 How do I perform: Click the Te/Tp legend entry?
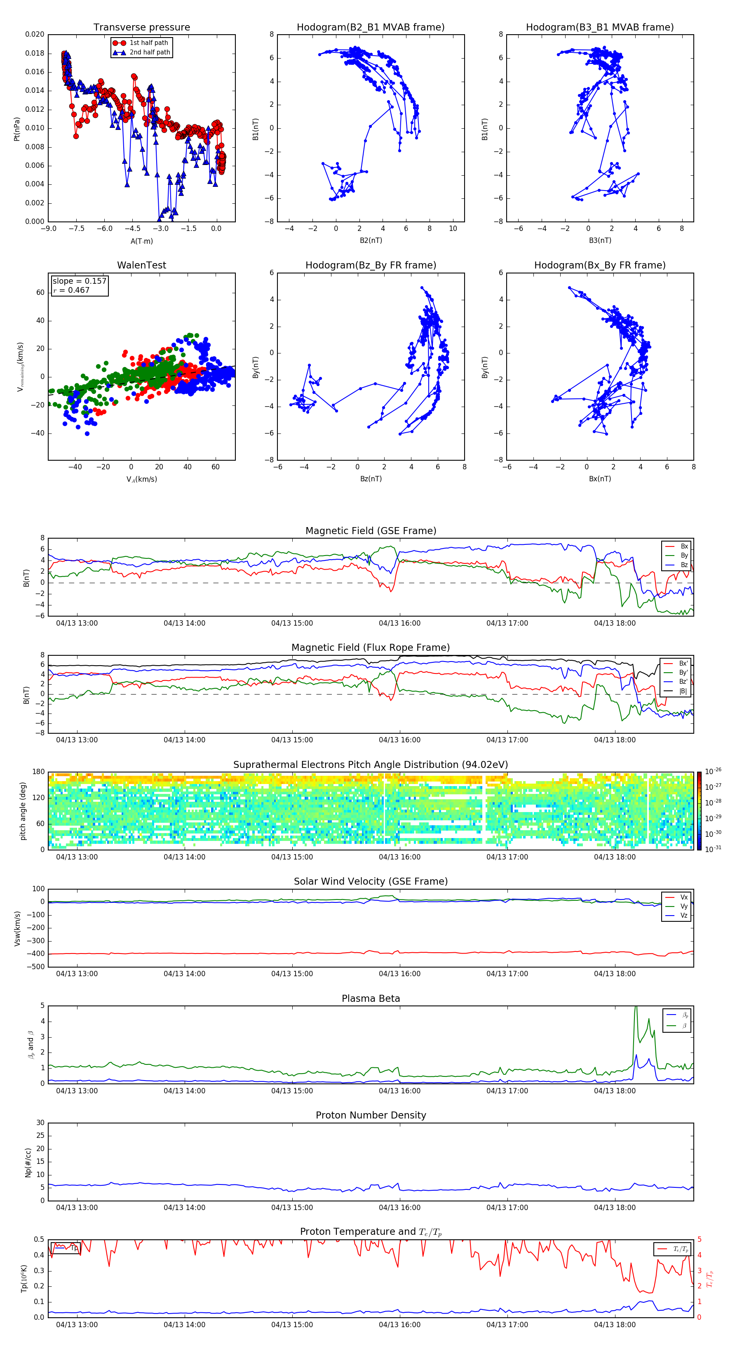672,1249
